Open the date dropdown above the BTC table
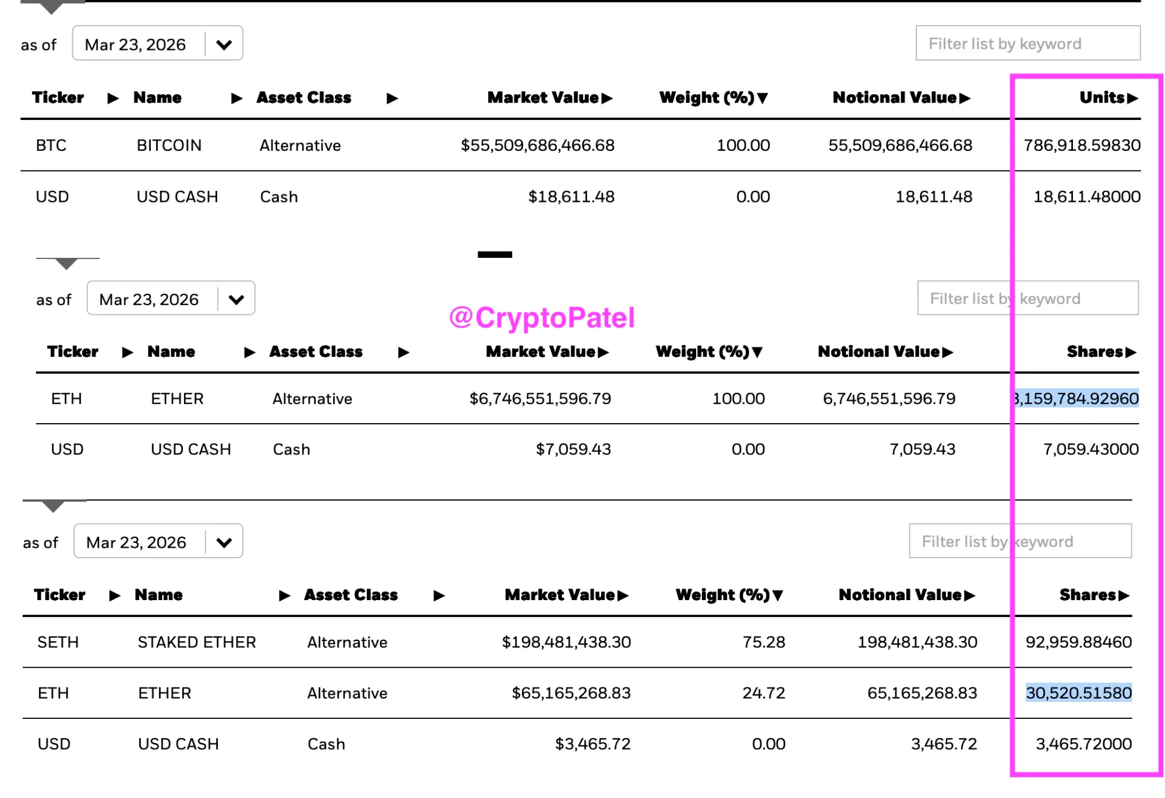The width and height of the screenshot is (1165, 798). point(224,44)
